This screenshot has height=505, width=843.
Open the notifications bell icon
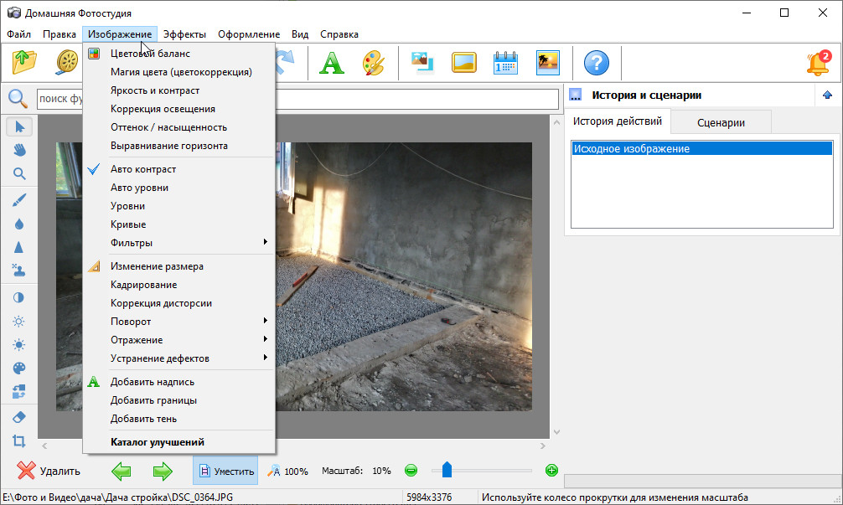[x=816, y=64]
